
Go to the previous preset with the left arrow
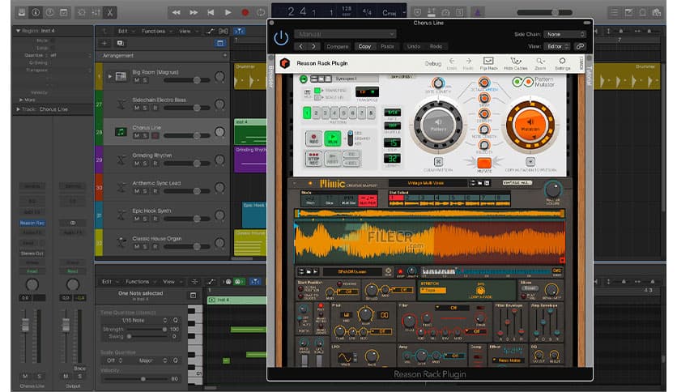click(x=301, y=46)
